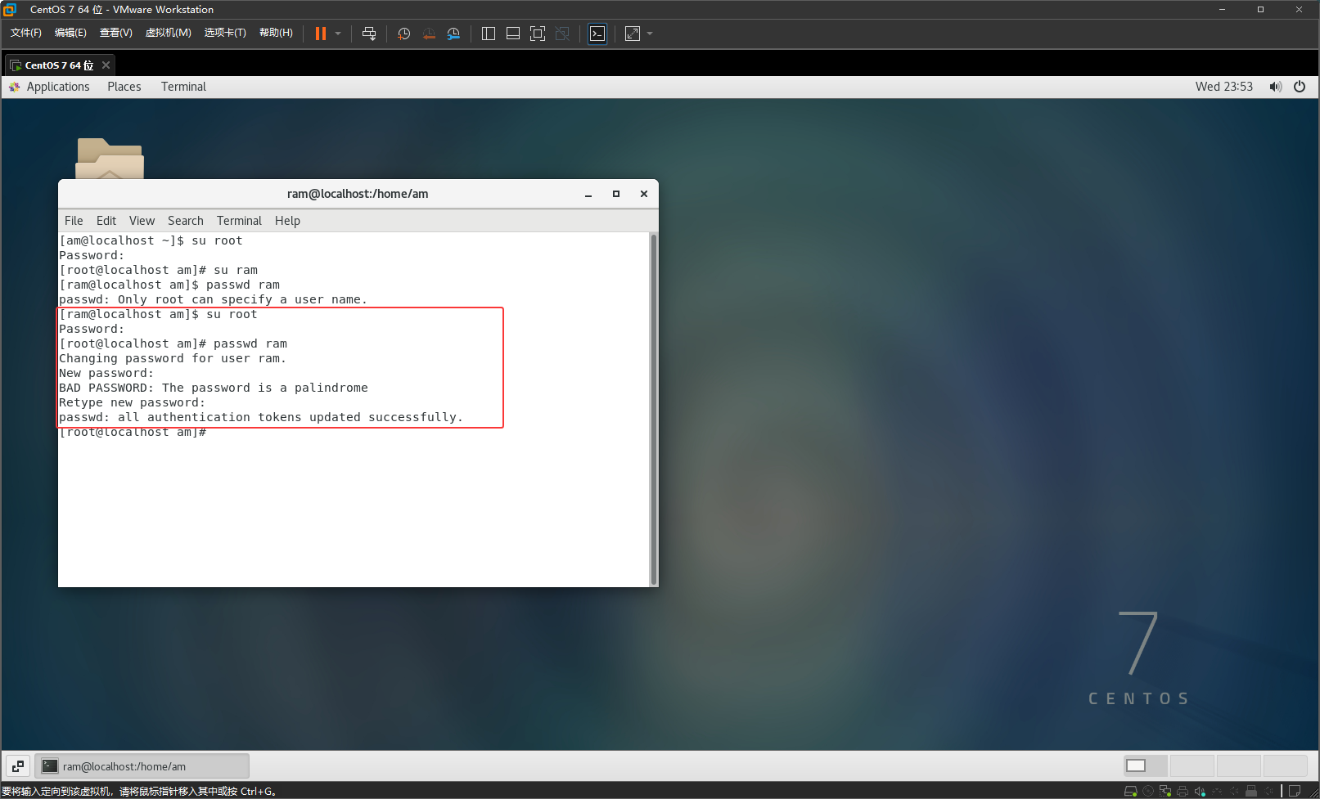Select ram@localhost:/home/am taskbar entry
1320x799 pixels.
[x=142, y=766]
